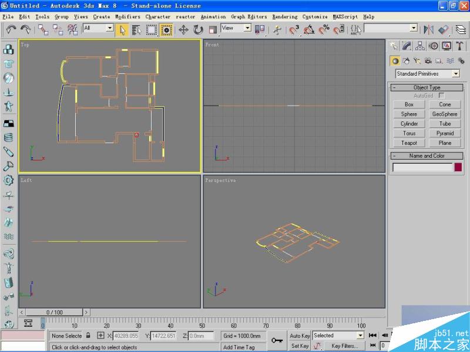
Task: Toggle the Auto Key animation mode
Action: 301,336
